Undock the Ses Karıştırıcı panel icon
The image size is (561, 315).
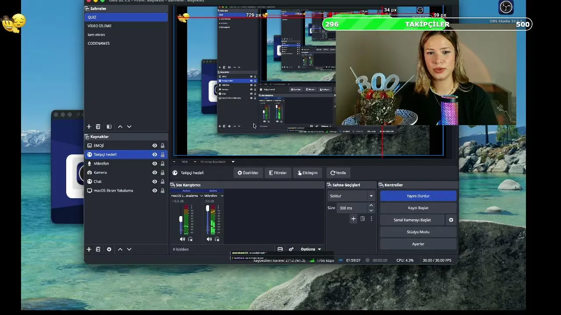[x=173, y=185]
